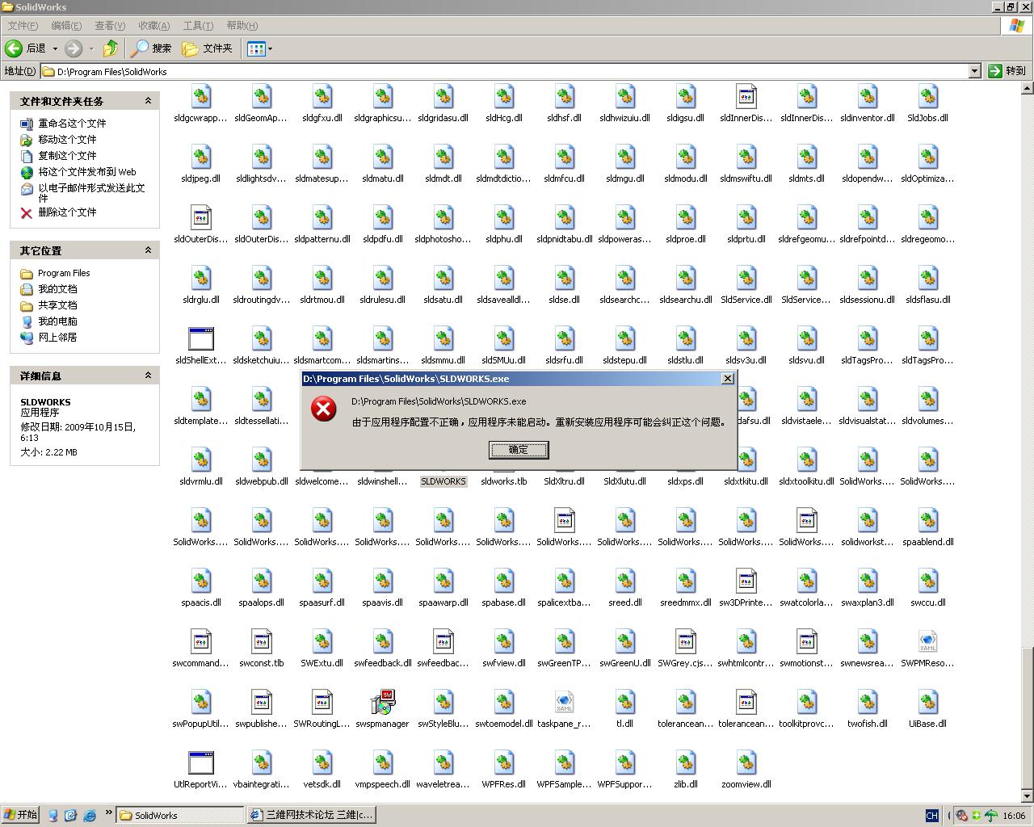Click 删除这个文件 link
This screenshot has height=827, width=1034.
pos(67,212)
